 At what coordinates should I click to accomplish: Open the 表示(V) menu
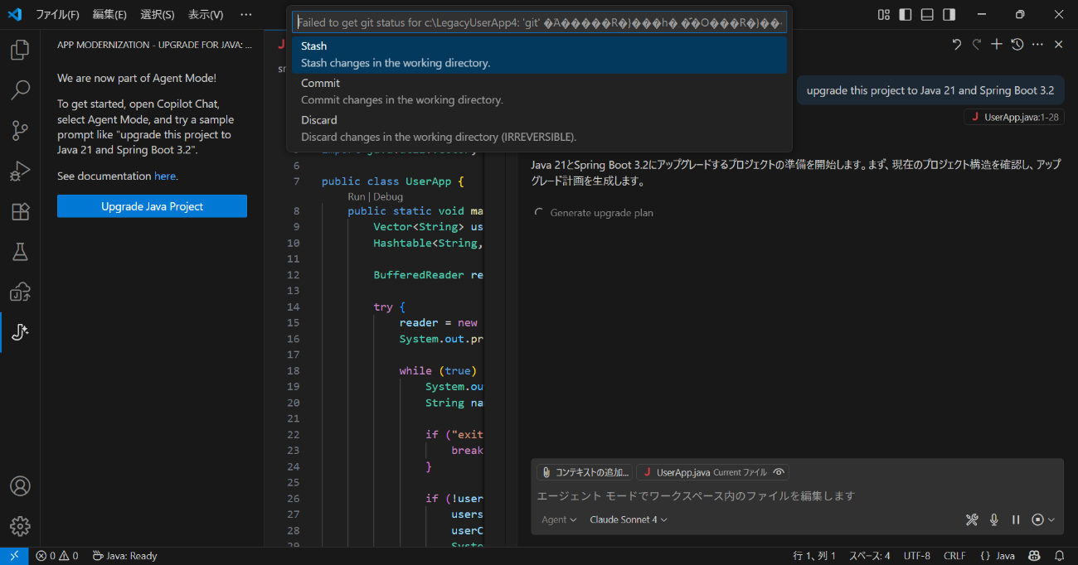point(206,15)
